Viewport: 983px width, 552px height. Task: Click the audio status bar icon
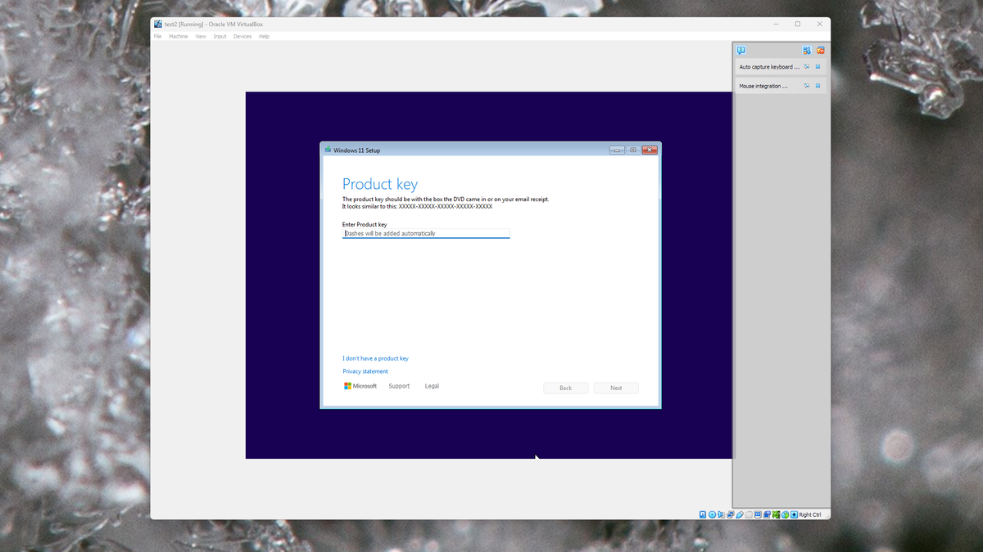point(721,514)
